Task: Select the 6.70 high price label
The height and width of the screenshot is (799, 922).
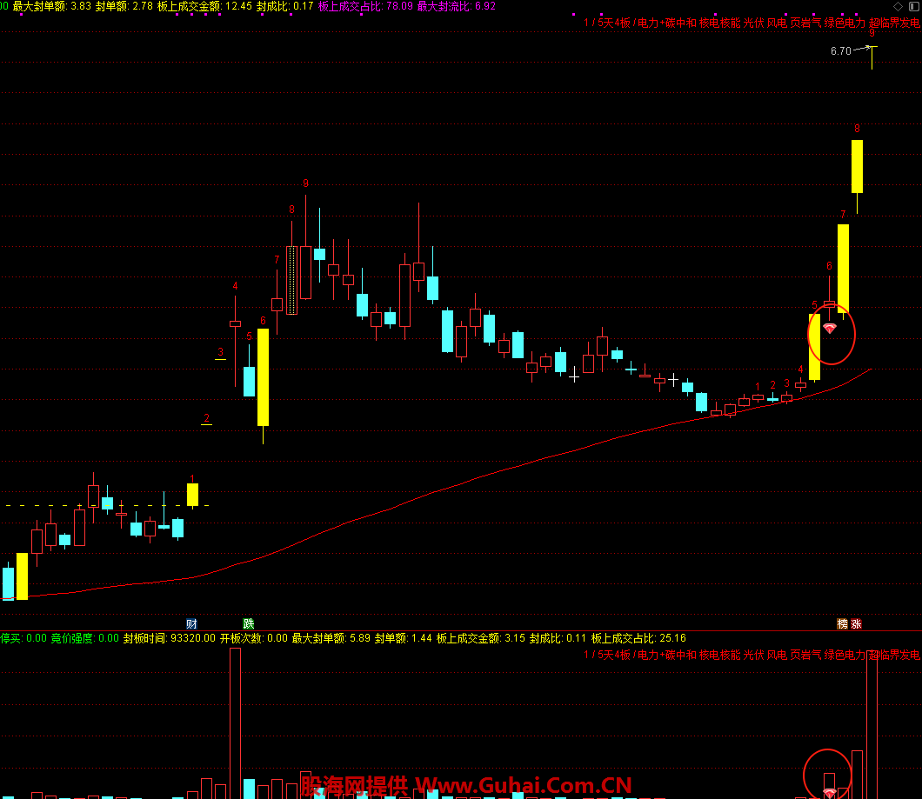Action: coord(841,51)
